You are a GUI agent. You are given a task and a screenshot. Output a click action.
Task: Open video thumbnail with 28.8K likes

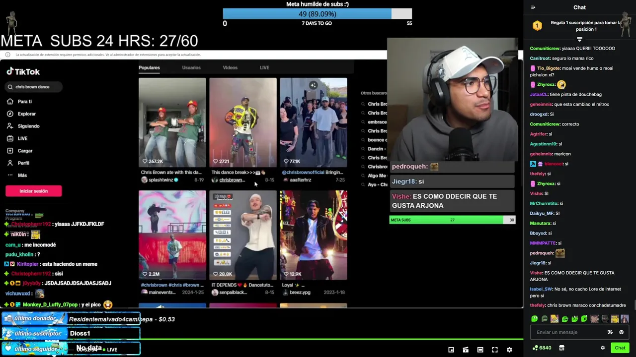(243, 235)
